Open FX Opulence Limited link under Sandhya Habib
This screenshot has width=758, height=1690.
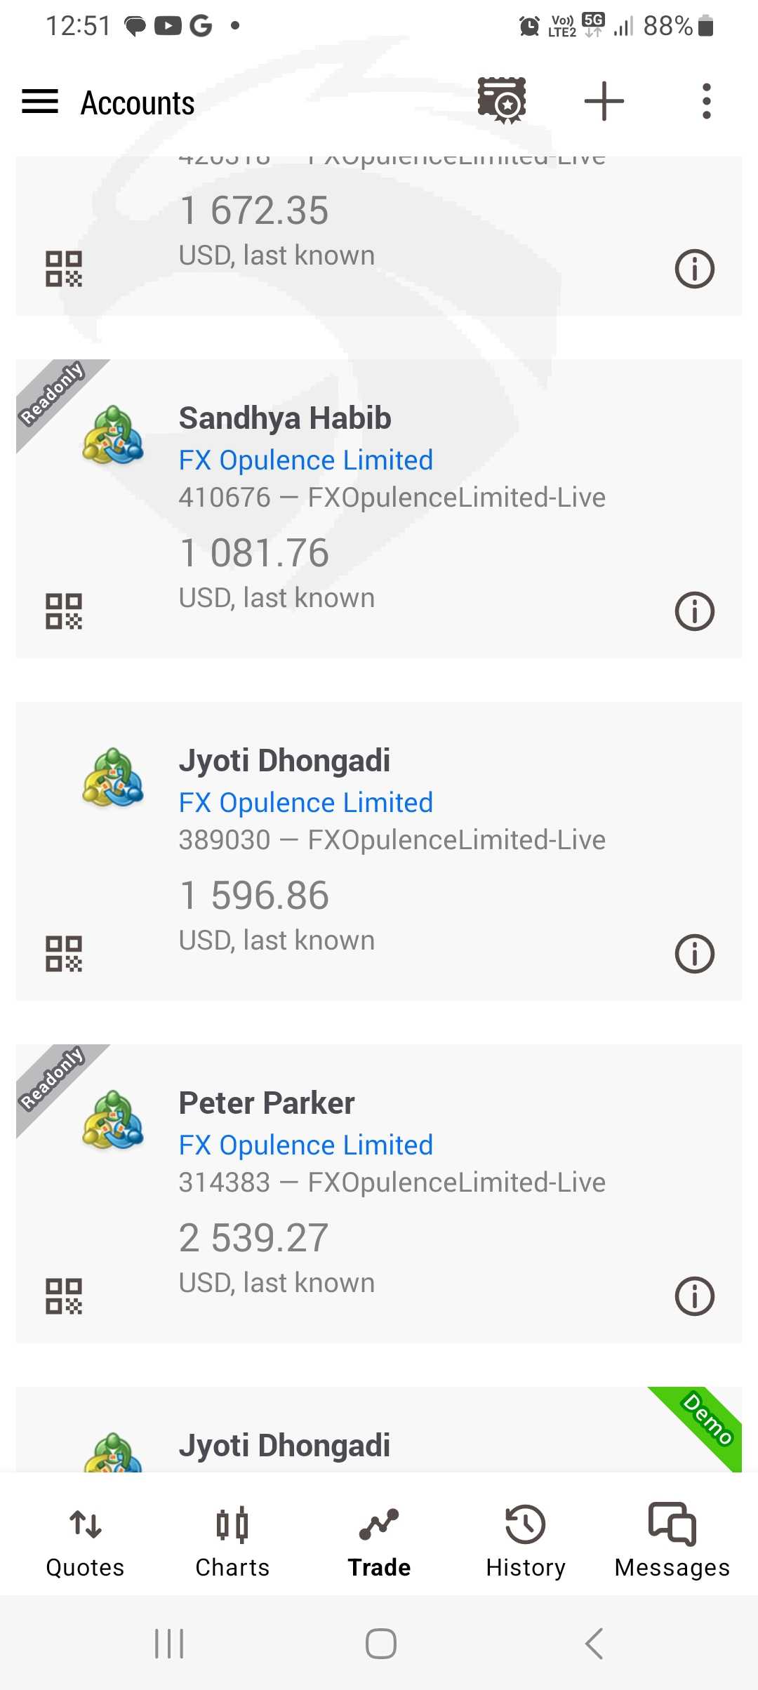pyautogui.click(x=306, y=460)
